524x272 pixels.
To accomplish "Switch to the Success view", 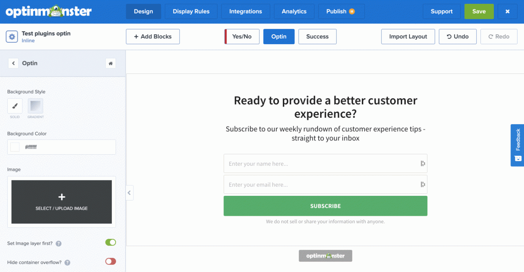I will coord(317,37).
